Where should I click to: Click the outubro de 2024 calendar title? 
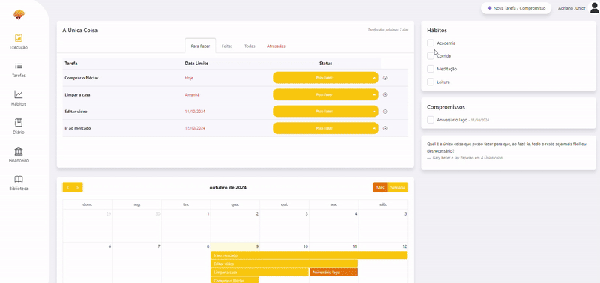(x=228, y=187)
